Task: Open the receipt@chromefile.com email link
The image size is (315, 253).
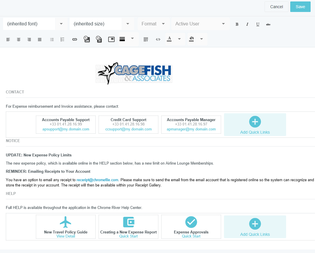Action: [97, 180]
